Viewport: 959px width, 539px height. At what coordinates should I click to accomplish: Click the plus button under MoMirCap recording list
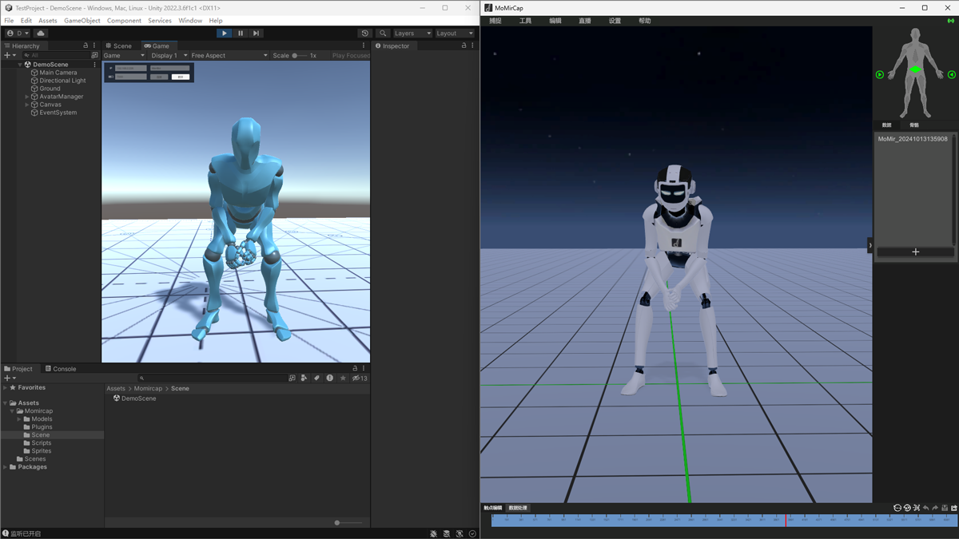tap(915, 252)
